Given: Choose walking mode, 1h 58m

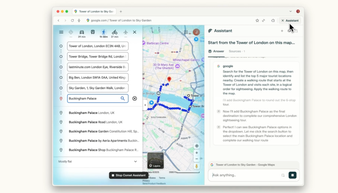Looking at the screenshot, I should pyautogui.click(x=104, y=34).
